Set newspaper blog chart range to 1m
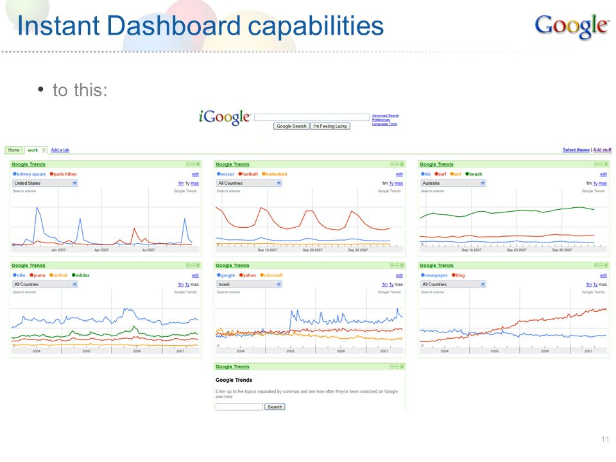Image resolution: width=616 pixels, height=462 pixels. [x=589, y=284]
